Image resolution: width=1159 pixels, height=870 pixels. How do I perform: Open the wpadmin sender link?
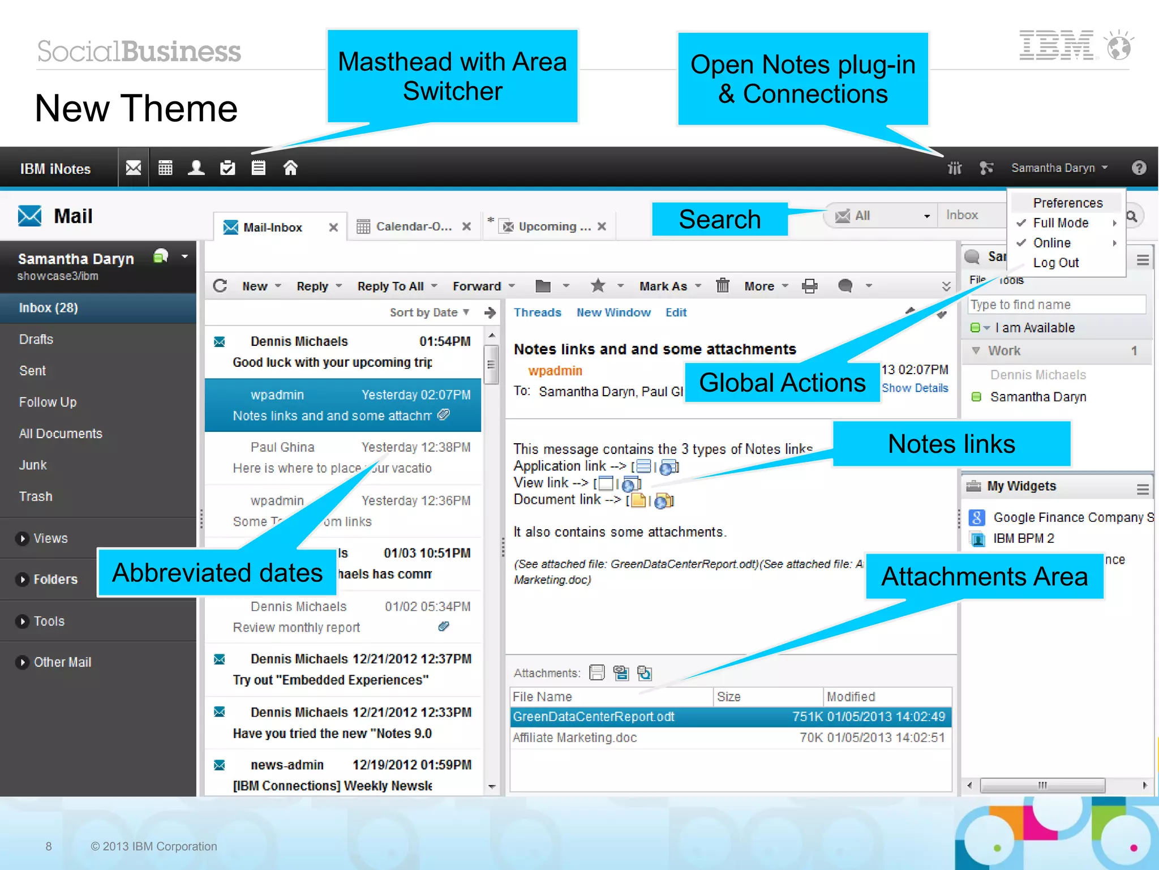(x=555, y=371)
